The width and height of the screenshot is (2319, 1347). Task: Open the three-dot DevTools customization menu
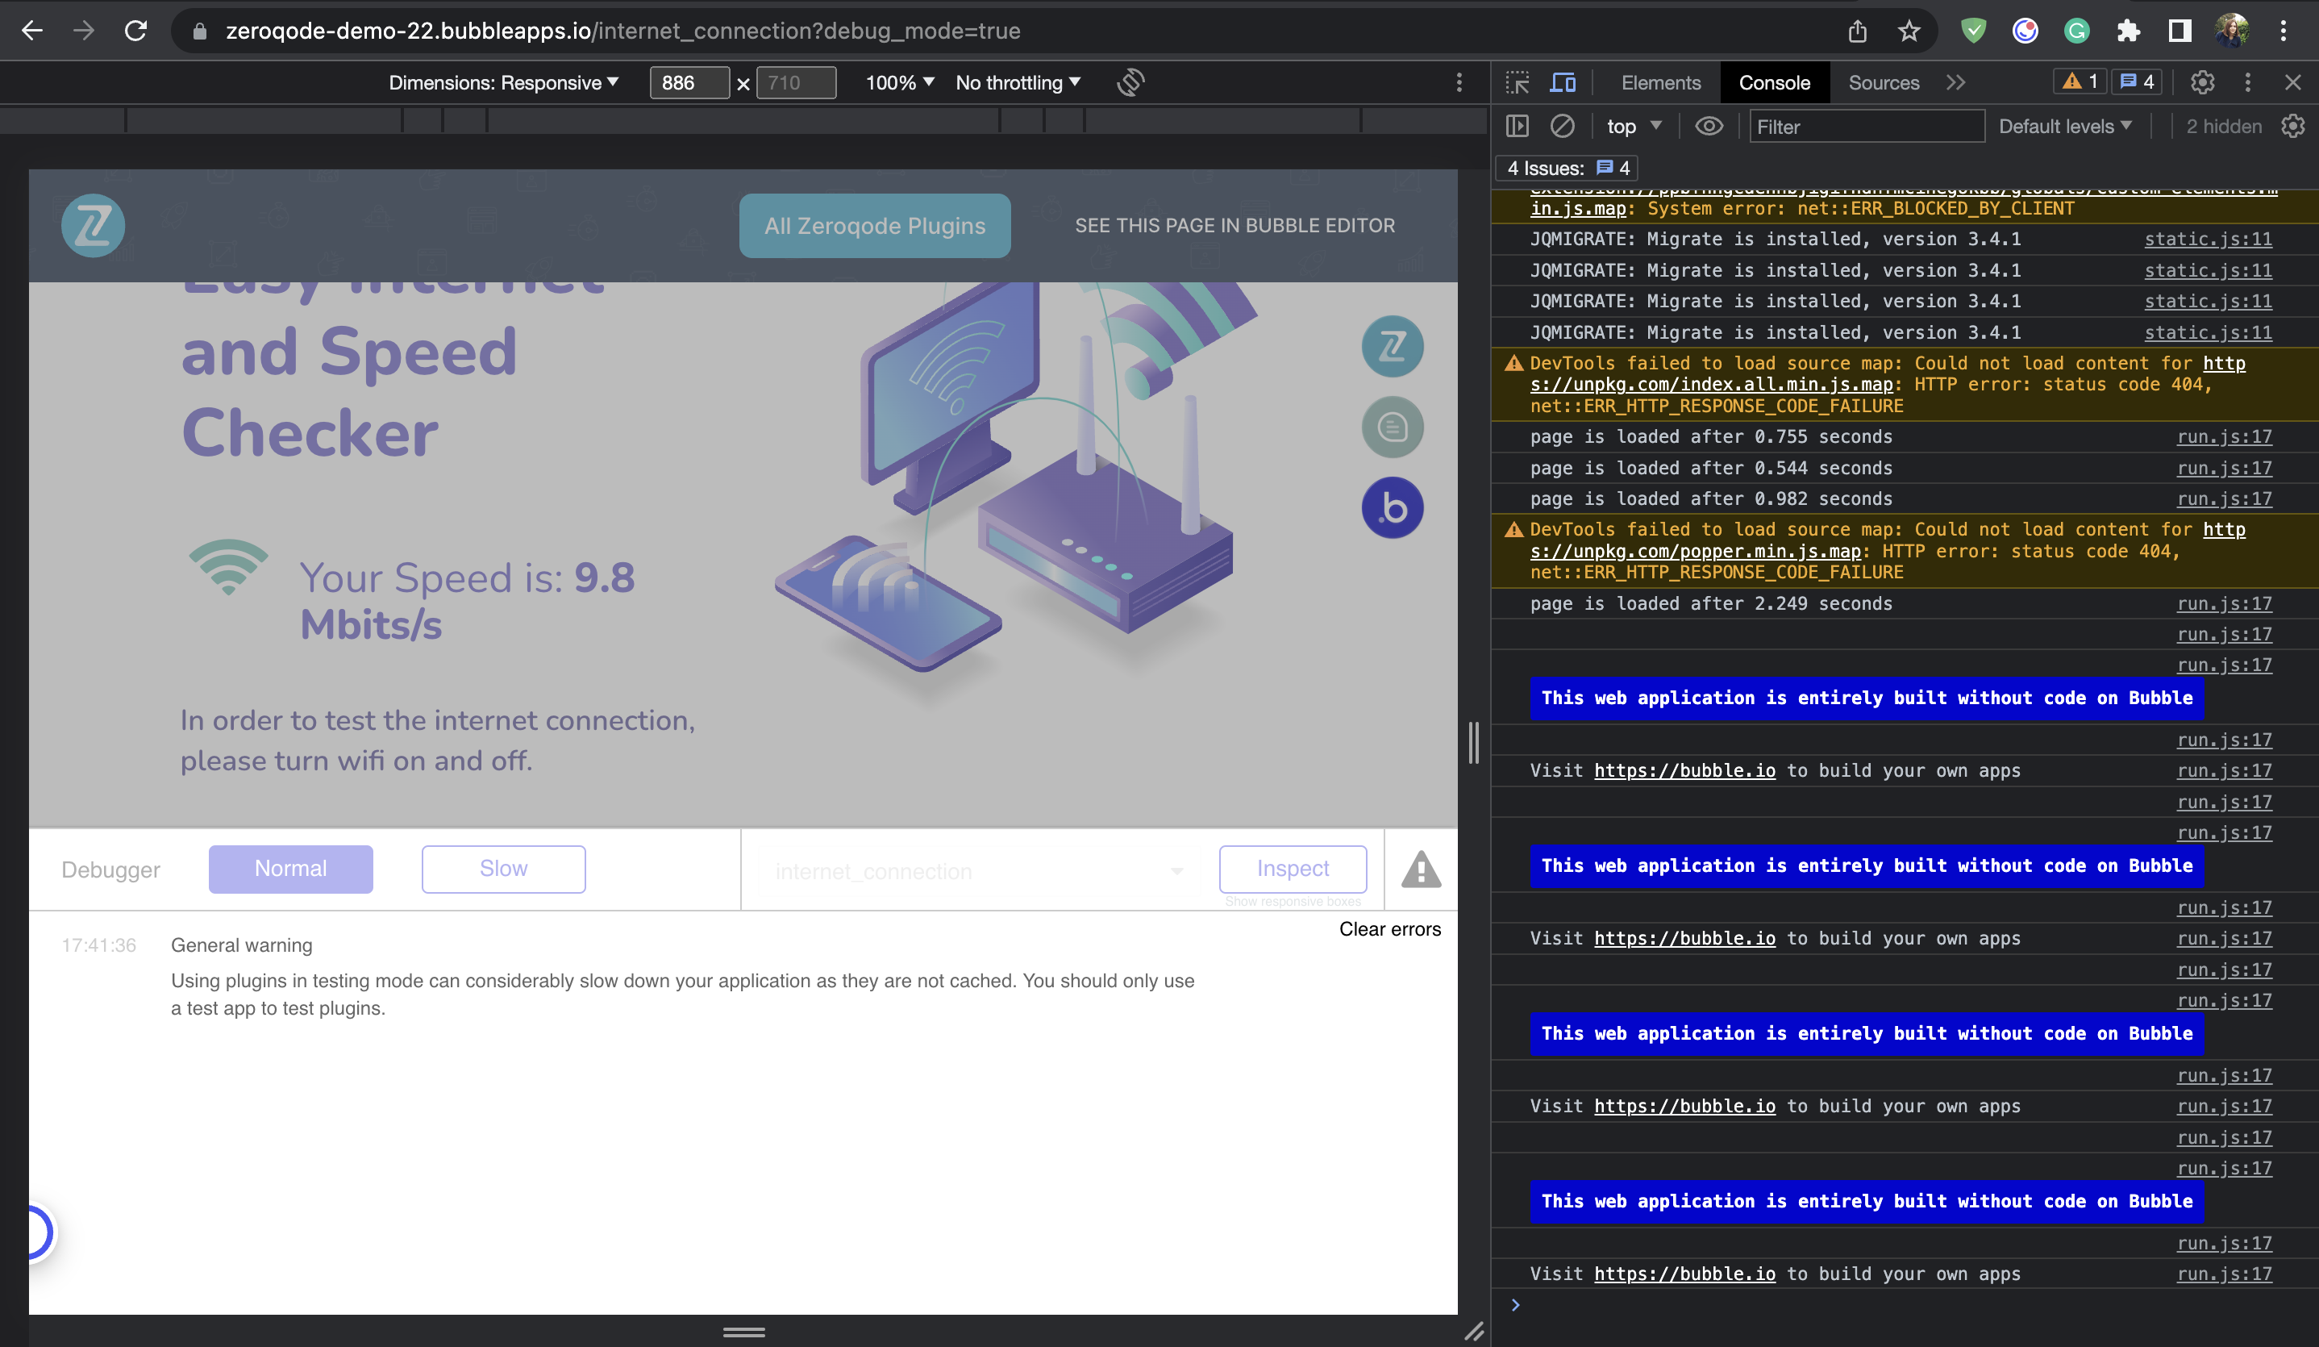(x=2247, y=82)
